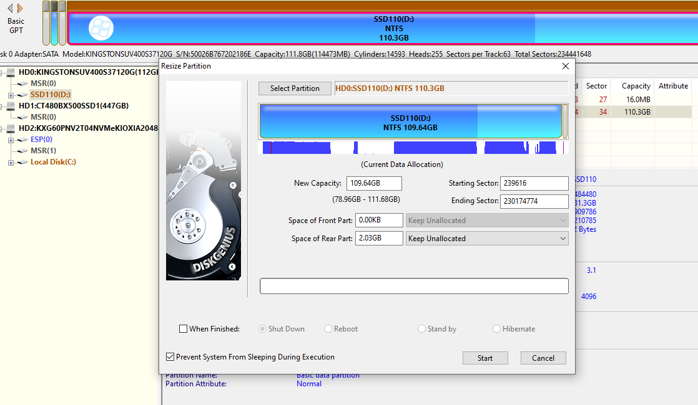
Task: Select Local Disk(C:) in the disk tree
Action: tap(53, 162)
